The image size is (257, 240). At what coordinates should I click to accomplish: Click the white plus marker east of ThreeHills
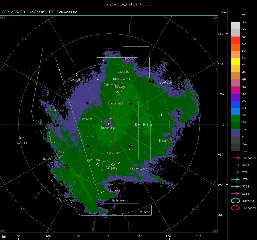161,115
